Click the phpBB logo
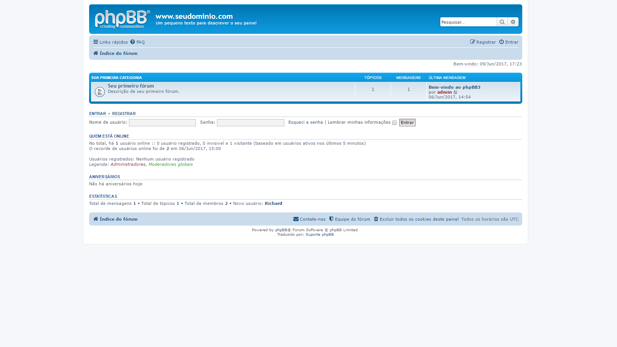 click(x=122, y=19)
